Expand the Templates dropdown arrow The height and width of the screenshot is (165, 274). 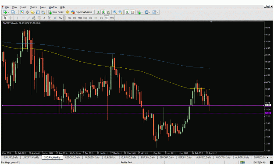(157, 12)
